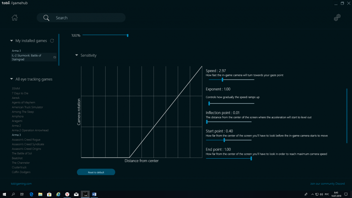Select Arma 2 in the games list

pos(16,126)
